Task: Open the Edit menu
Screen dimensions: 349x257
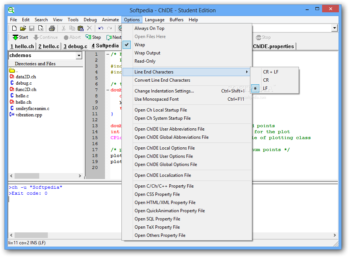Action: 26,20
